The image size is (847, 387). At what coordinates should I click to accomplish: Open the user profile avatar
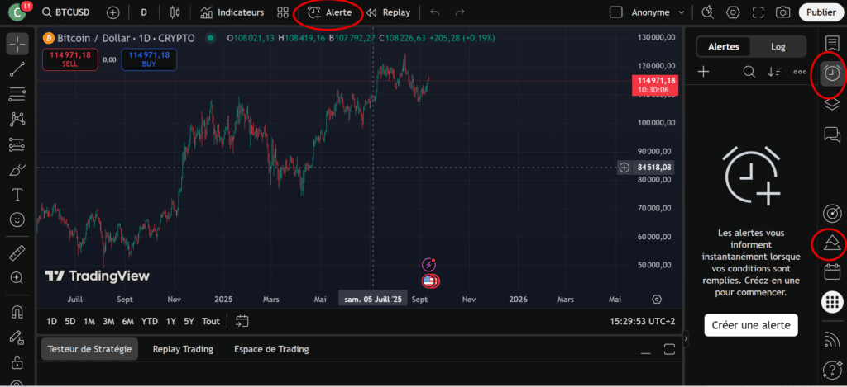click(x=17, y=11)
